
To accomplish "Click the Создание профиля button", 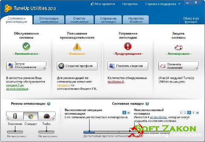I will pos(77,66).
